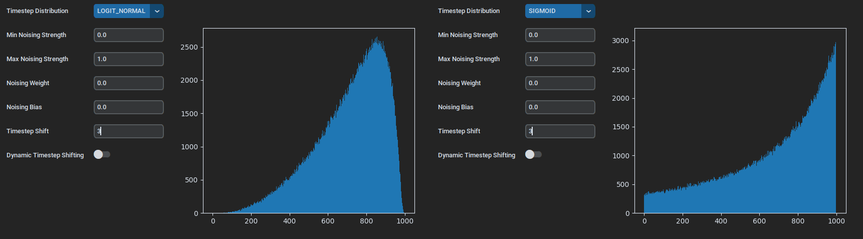Click 'Dynamic Timestep Shifting' label in SIGMOID panel
863x239 pixels.
(477, 155)
